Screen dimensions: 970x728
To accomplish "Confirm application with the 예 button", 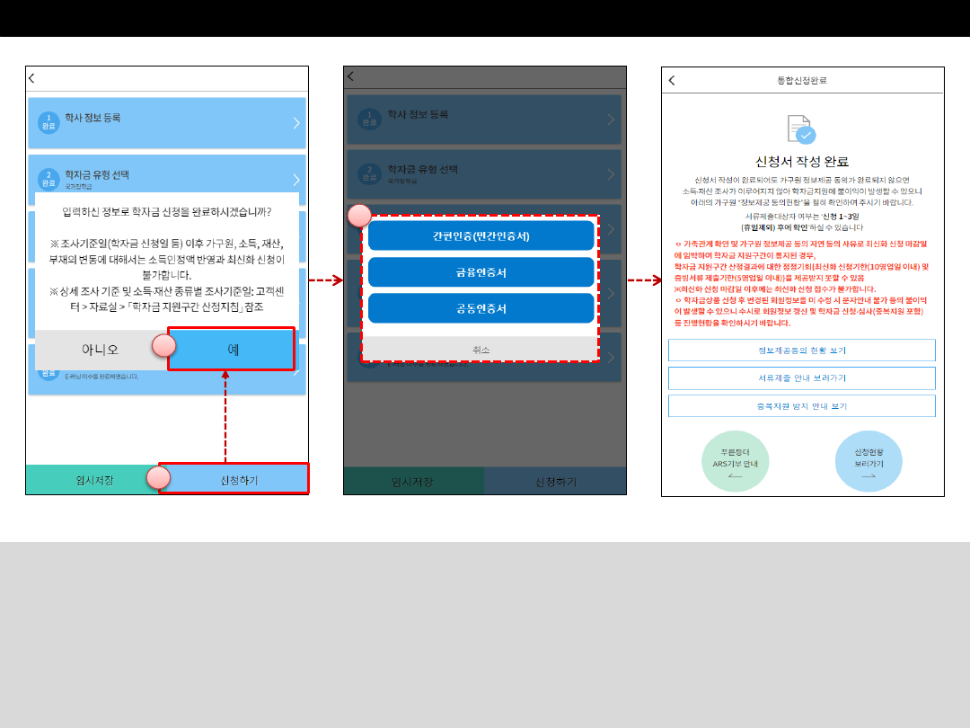I will (x=232, y=349).
